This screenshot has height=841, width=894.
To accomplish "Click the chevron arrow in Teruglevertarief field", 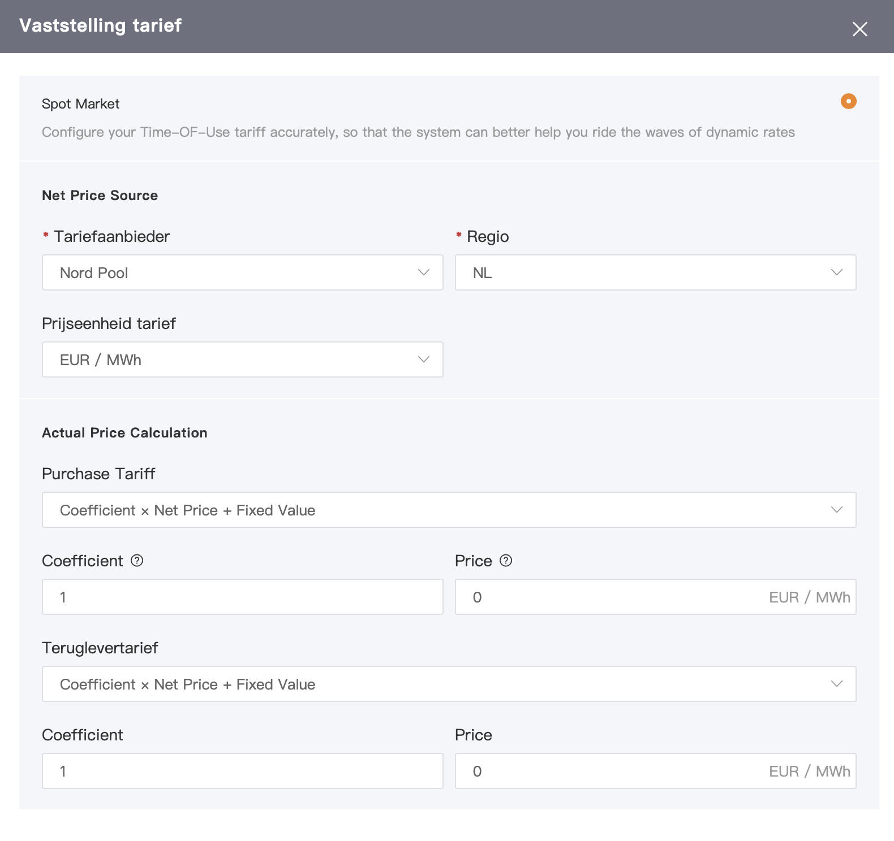I will click(837, 684).
